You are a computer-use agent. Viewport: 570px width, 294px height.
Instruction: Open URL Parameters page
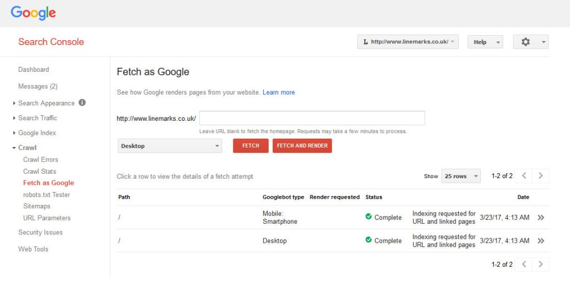tap(47, 218)
